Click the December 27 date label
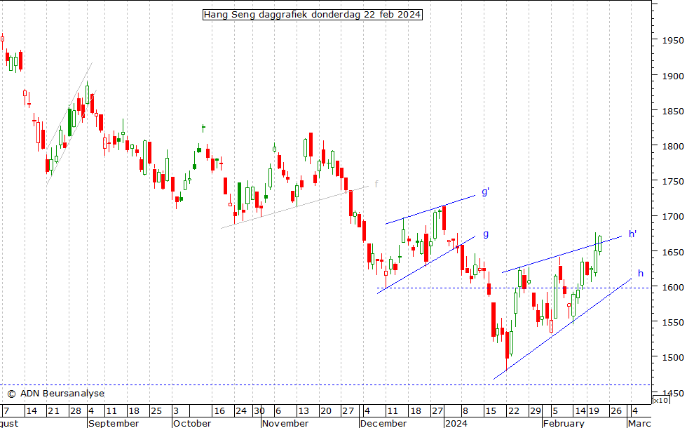This screenshot has width=687, height=428. [x=437, y=411]
